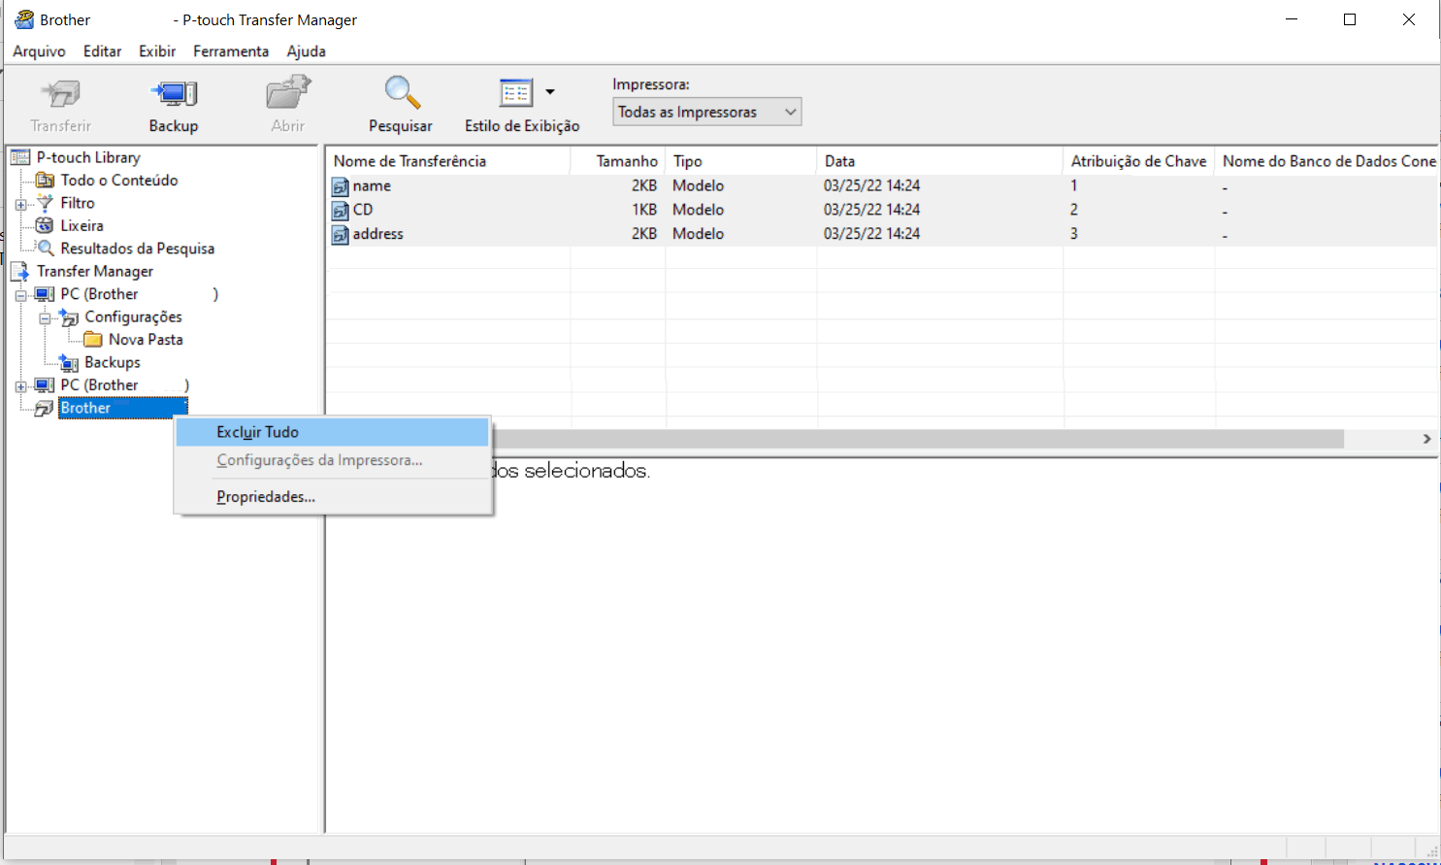The width and height of the screenshot is (1441, 865).
Task: Click the P-touch Library root icon
Action: tap(20, 157)
